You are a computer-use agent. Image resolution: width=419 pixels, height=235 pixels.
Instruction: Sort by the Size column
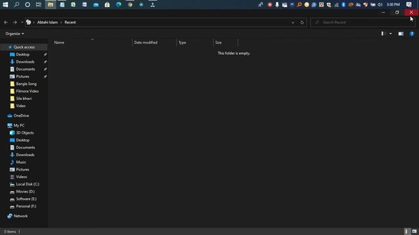pos(225,42)
